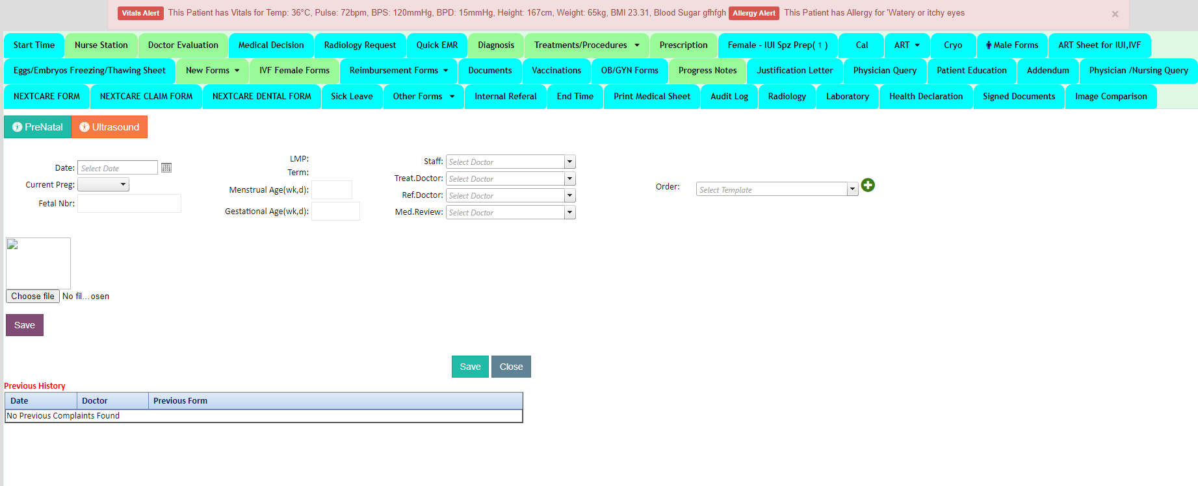Click the green Save button
1198x486 pixels.
470,367
